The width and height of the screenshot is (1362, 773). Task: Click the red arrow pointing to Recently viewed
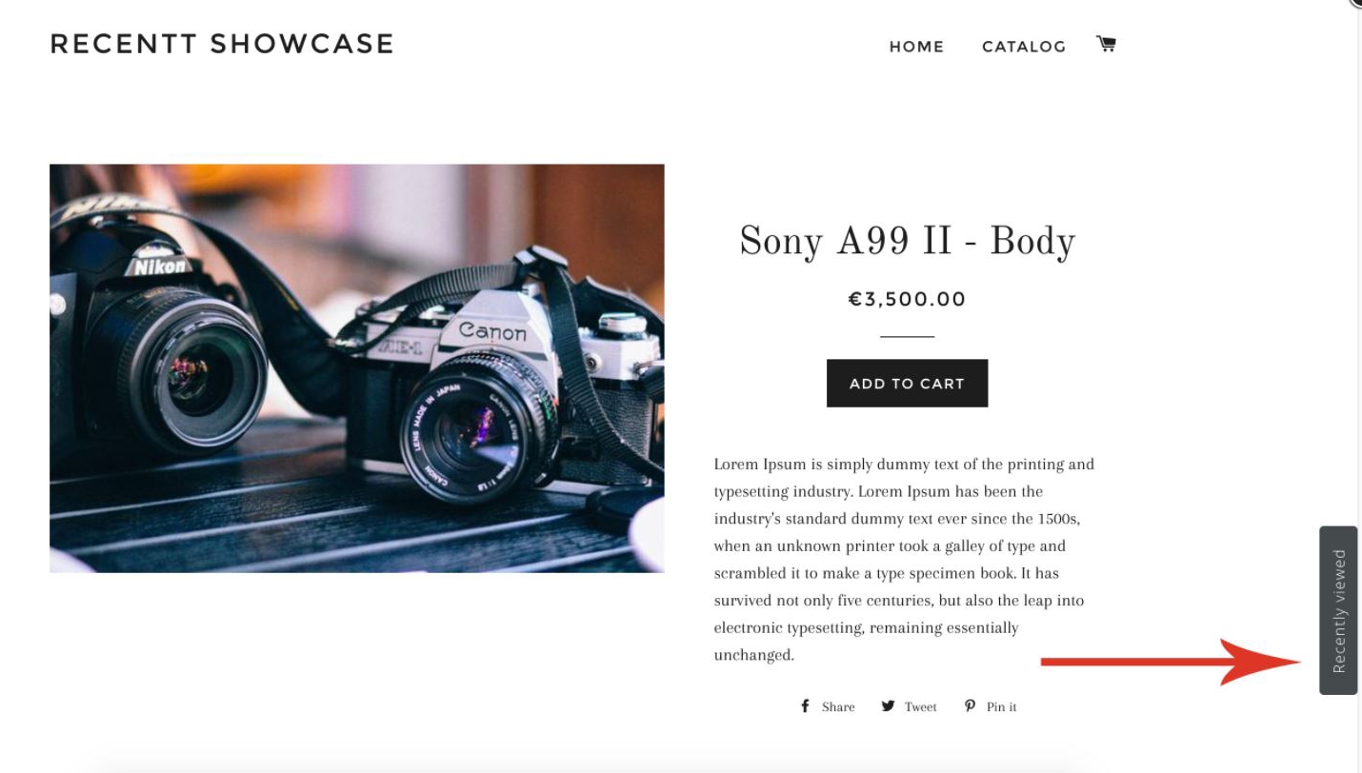pos(1172,662)
